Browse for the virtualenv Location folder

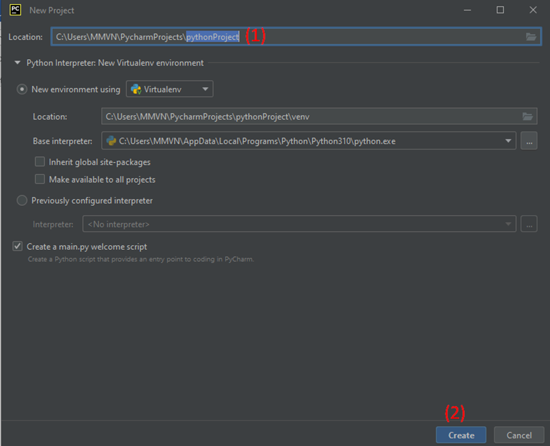[527, 116]
